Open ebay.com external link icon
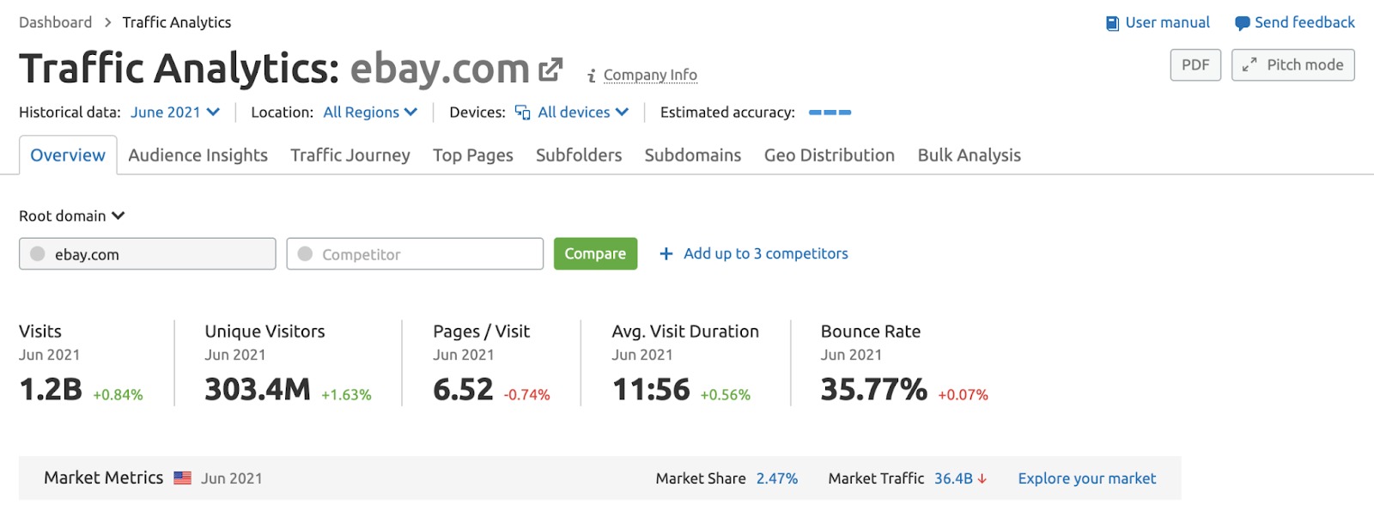The image size is (1374, 511). point(550,70)
